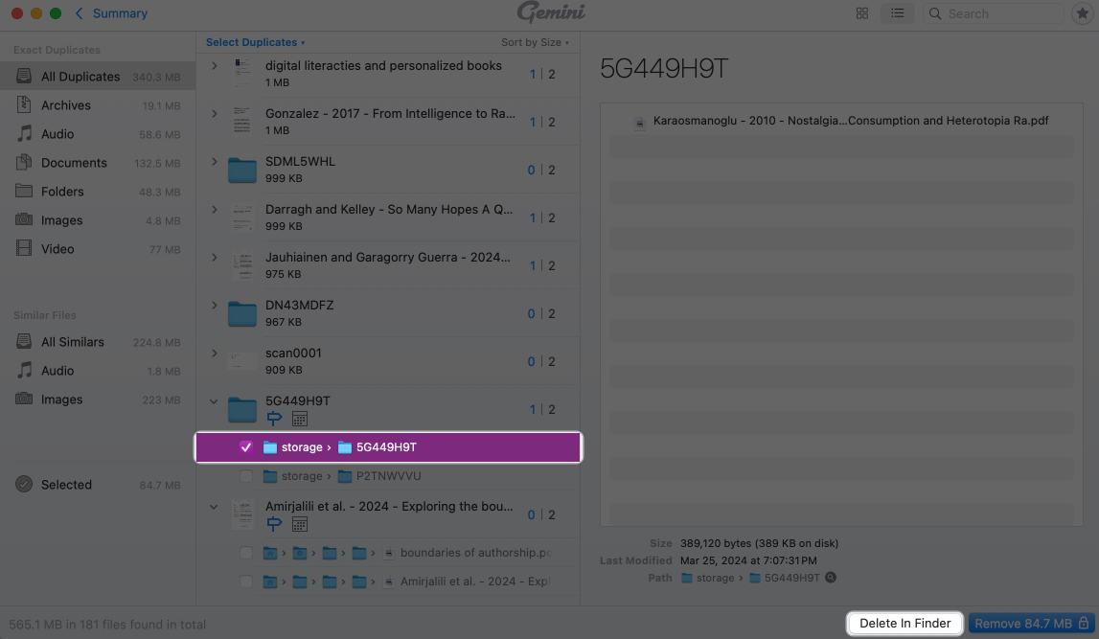Open the Select Duplicates dropdown
The image size is (1099, 639).
pos(251,41)
